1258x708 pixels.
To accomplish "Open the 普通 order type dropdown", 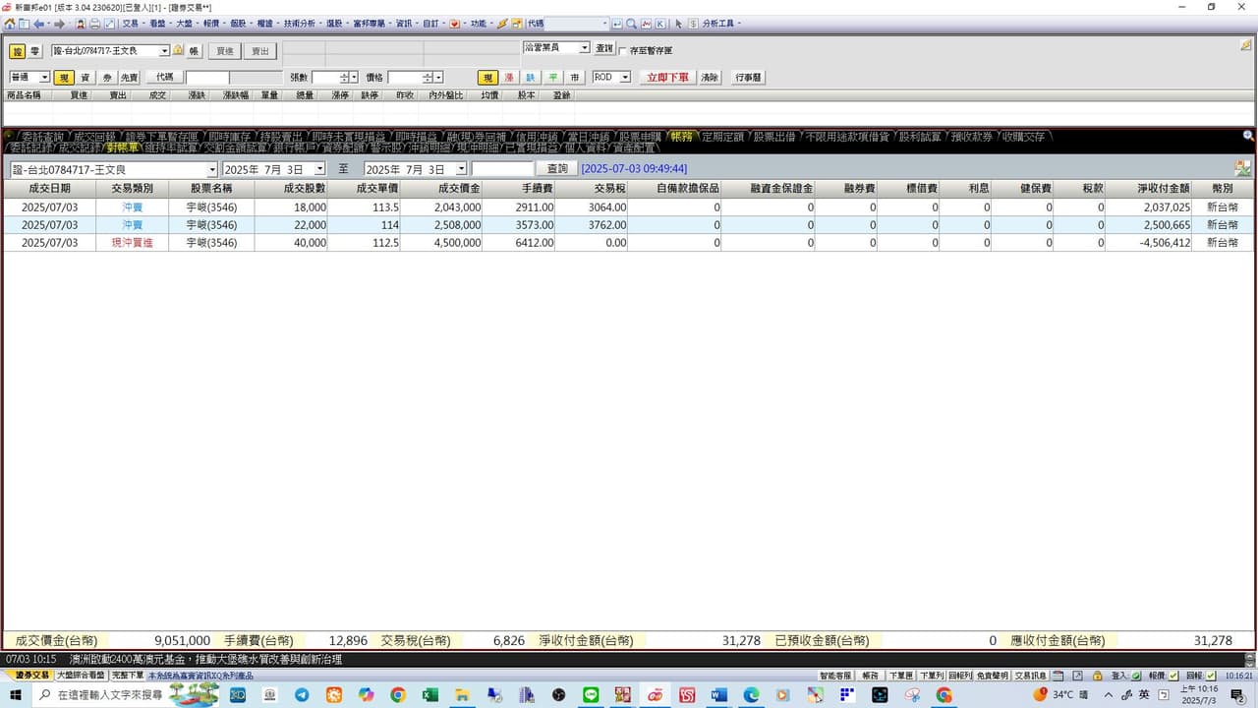I will tap(44, 78).
